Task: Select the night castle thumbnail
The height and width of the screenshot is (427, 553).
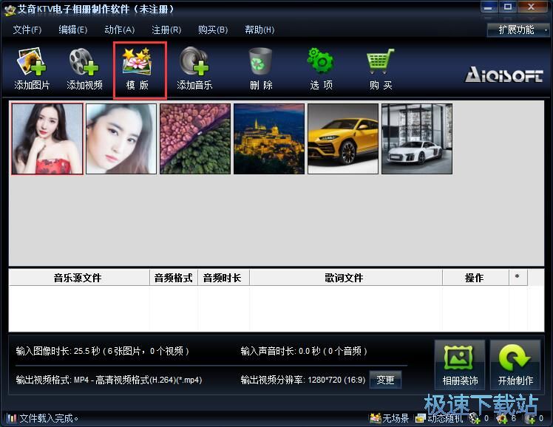Action: (269, 139)
